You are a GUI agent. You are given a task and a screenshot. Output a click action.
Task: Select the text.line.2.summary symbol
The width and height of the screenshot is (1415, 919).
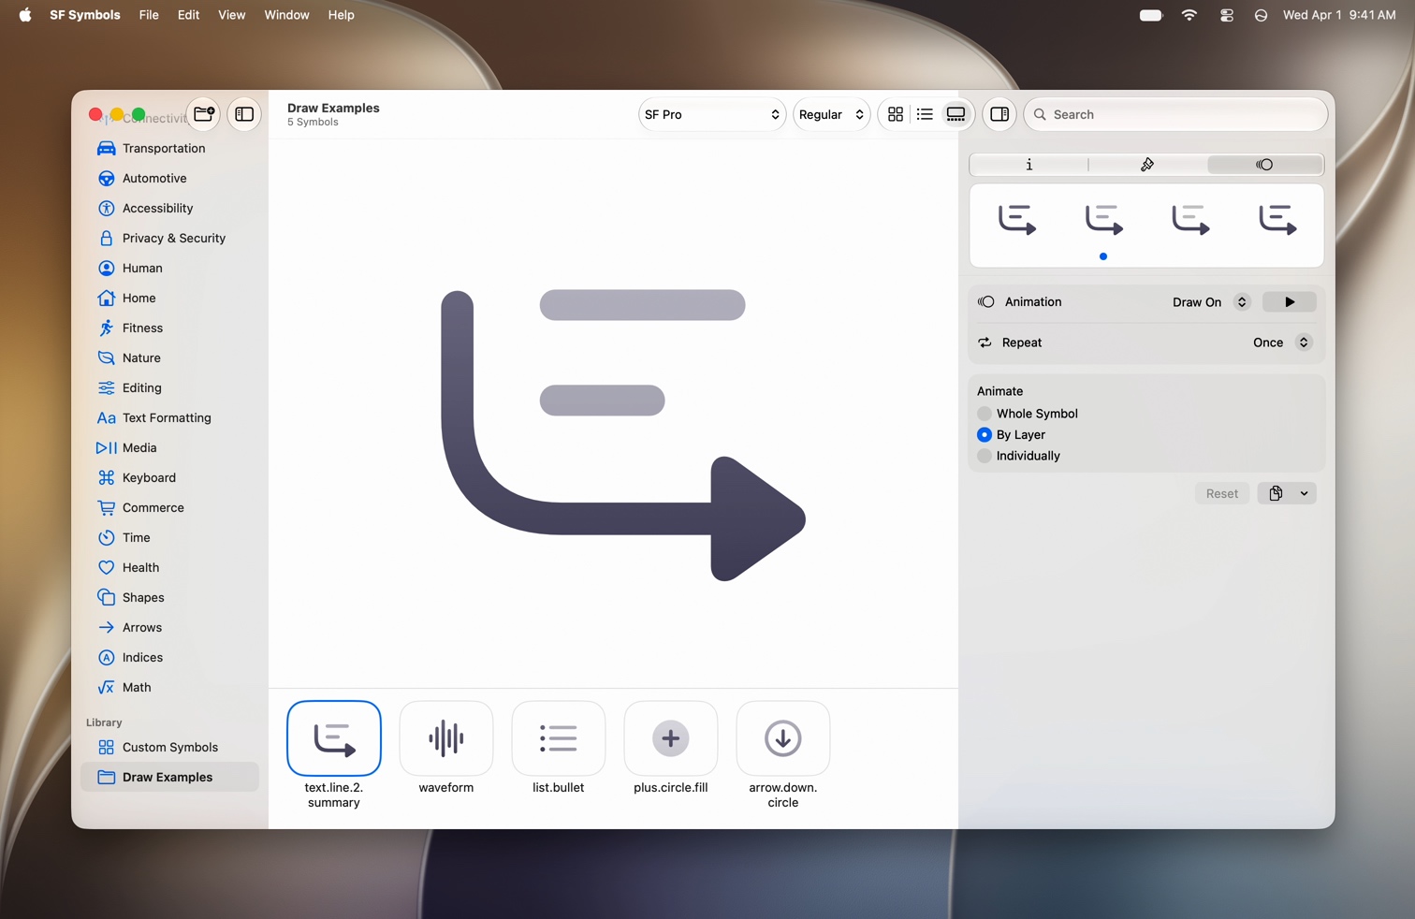334,738
